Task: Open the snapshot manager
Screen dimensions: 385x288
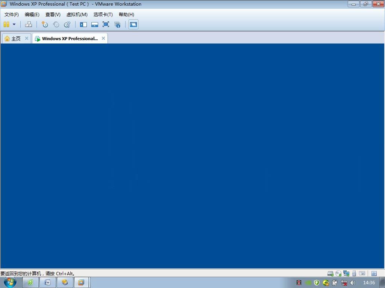Action: click(67, 24)
